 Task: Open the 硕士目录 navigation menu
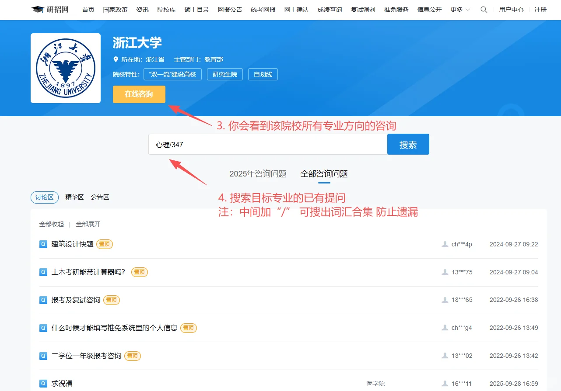click(x=196, y=9)
